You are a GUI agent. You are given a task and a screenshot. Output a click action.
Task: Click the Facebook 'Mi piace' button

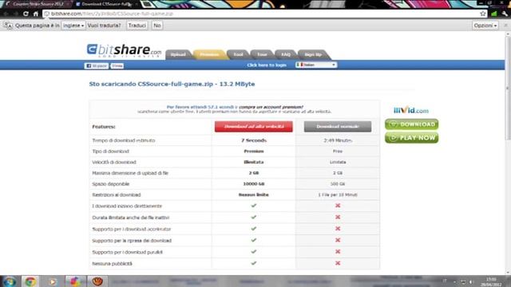(x=97, y=65)
